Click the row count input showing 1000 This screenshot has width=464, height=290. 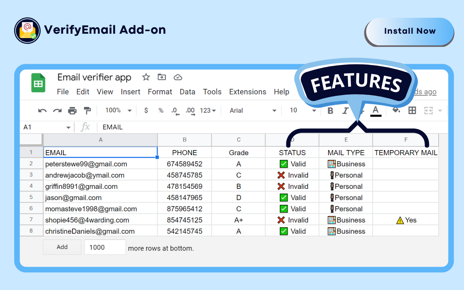[x=105, y=247]
